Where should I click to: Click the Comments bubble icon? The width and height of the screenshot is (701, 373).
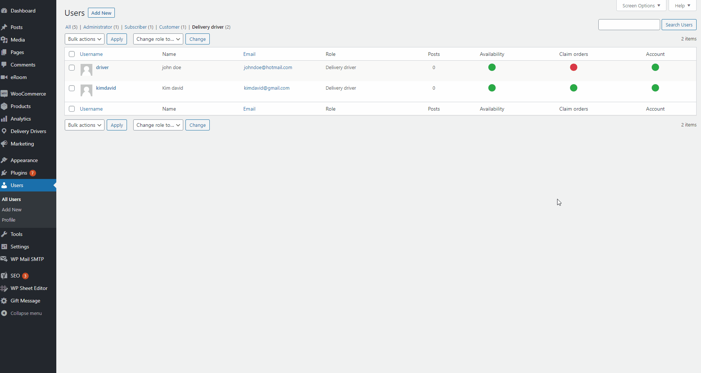point(4,65)
